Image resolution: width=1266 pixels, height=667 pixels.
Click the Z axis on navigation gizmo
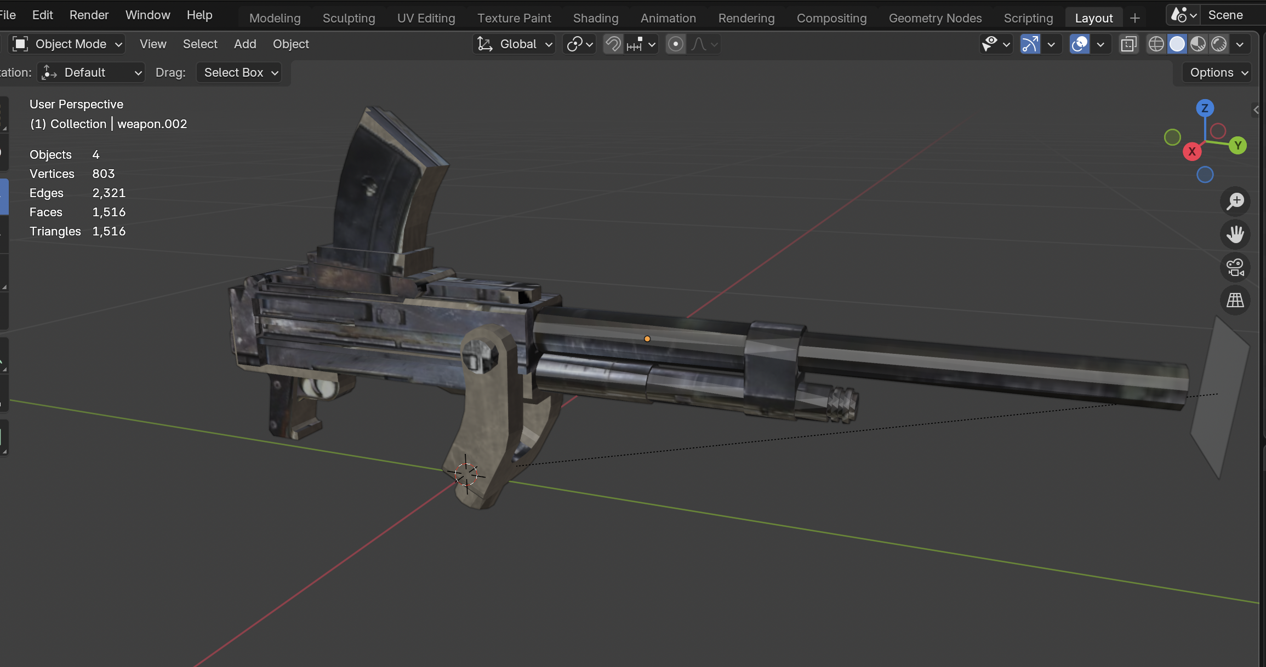pos(1205,108)
